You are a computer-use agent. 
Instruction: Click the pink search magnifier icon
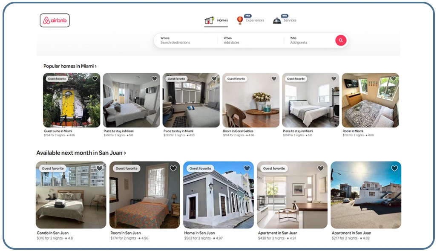(340, 40)
